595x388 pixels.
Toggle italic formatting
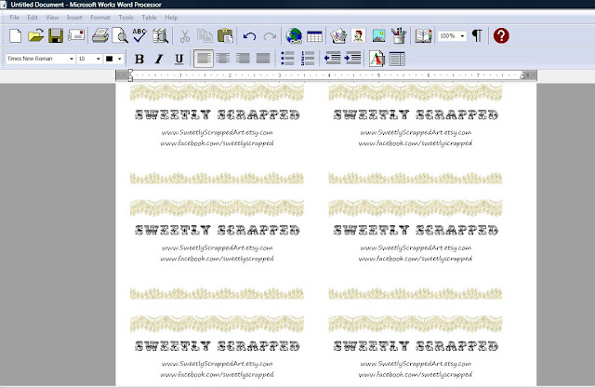click(x=159, y=59)
